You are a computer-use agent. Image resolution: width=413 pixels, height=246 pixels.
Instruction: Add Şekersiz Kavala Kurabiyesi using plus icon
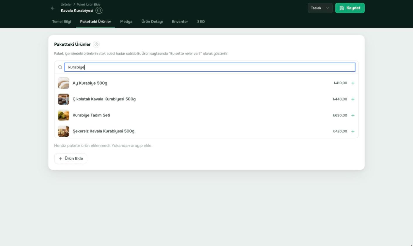coord(353,131)
